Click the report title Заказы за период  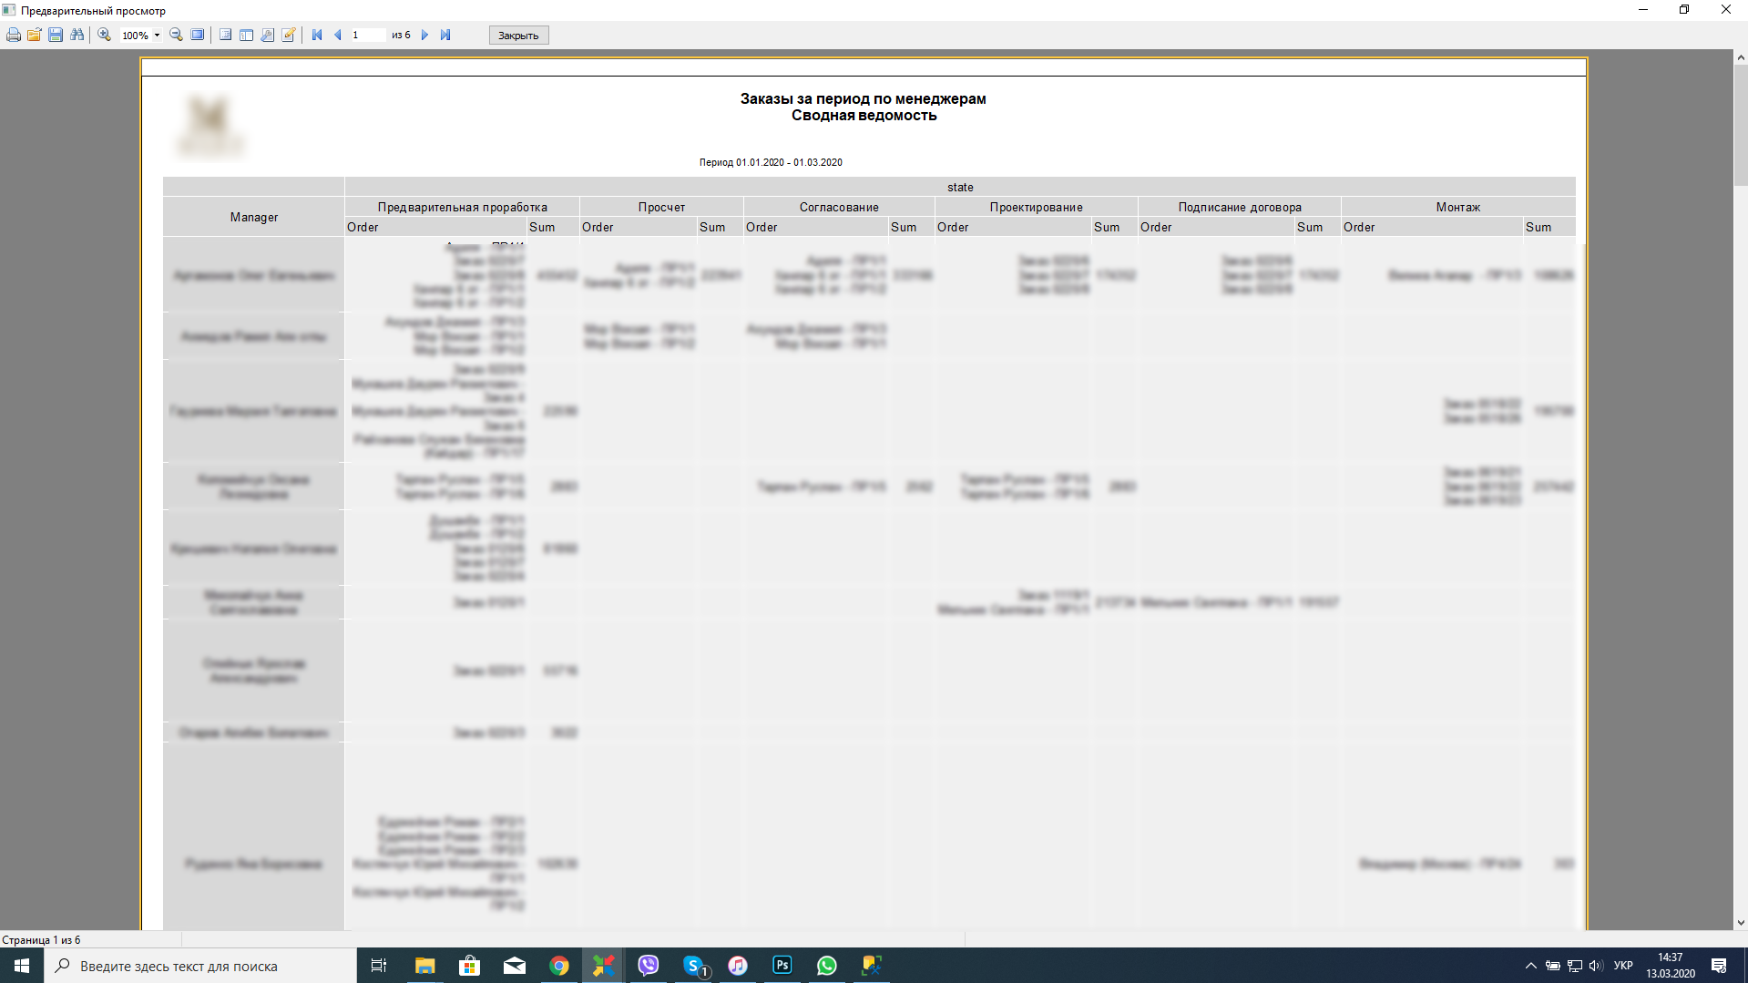tap(863, 98)
